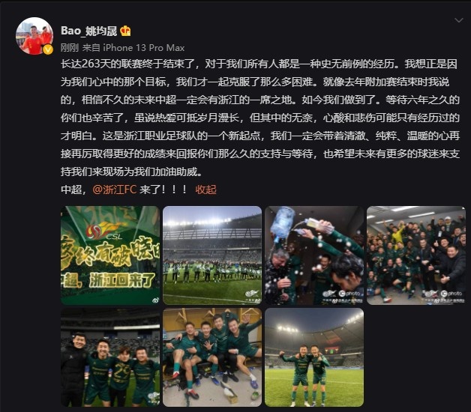Click the orange verified badge on avatar
Viewport: 471px width, 412px height.
[48, 49]
